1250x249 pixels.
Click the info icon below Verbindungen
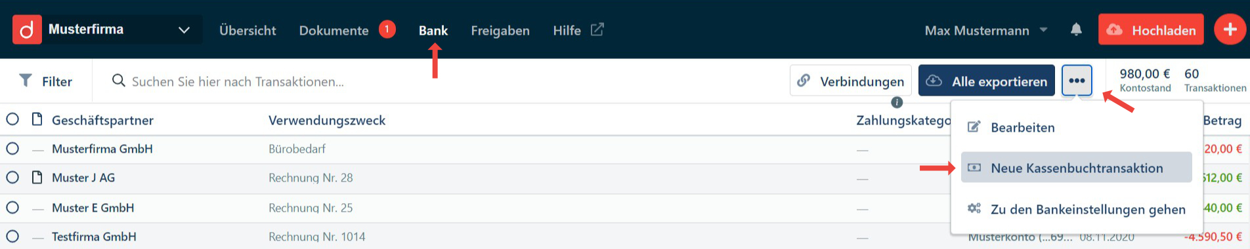(x=897, y=102)
